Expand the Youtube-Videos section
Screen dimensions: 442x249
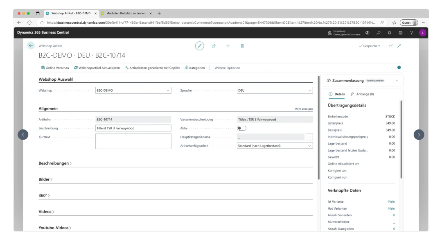click(55, 228)
